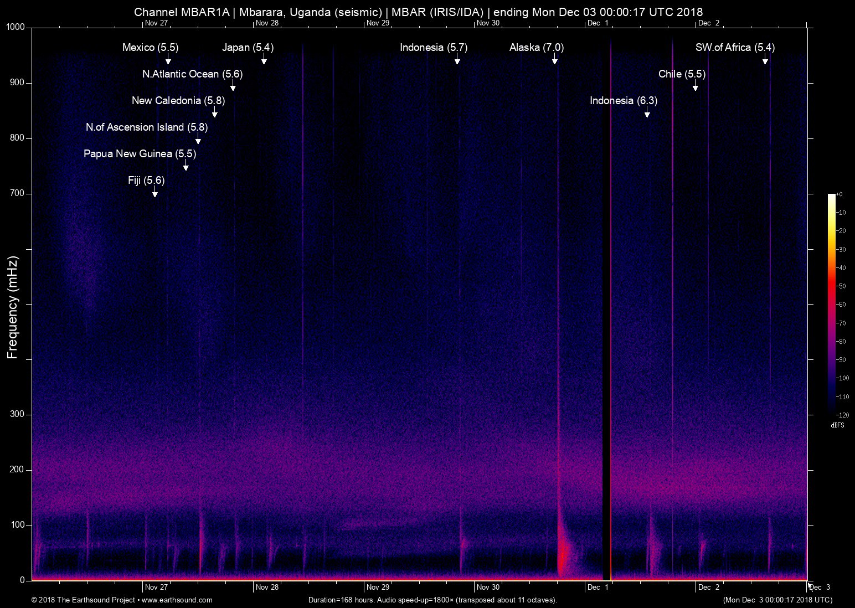This screenshot has height=608, width=855.
Task: Click the 1000 mHz frequency tick label
Action: [x=16, y=27]
